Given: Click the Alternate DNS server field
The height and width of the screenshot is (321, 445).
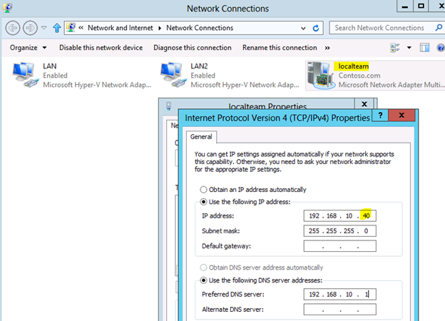Looking at the screenshot, I should [x=339, y=310].
